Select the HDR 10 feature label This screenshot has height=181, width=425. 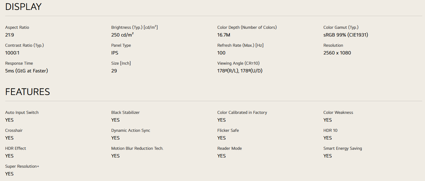point(330,131)
